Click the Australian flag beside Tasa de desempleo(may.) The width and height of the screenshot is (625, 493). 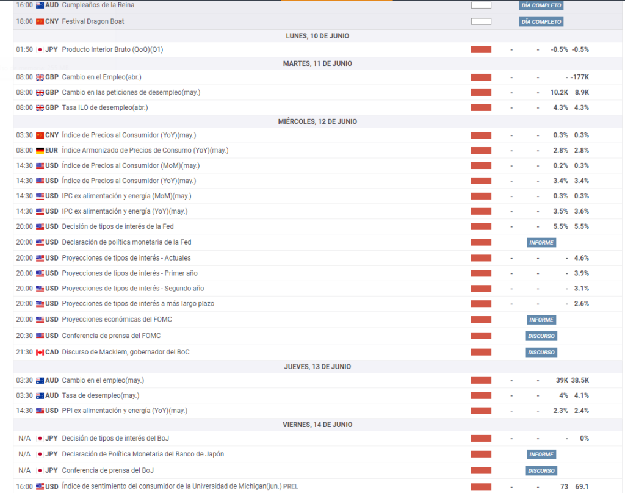(40, 395)
